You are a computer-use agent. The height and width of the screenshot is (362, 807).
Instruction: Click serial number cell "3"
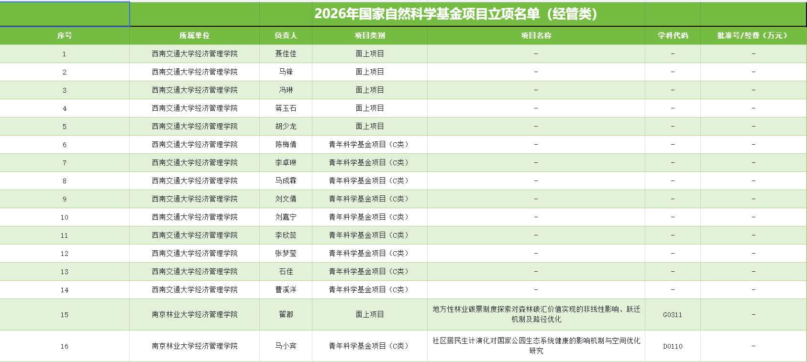65,90
